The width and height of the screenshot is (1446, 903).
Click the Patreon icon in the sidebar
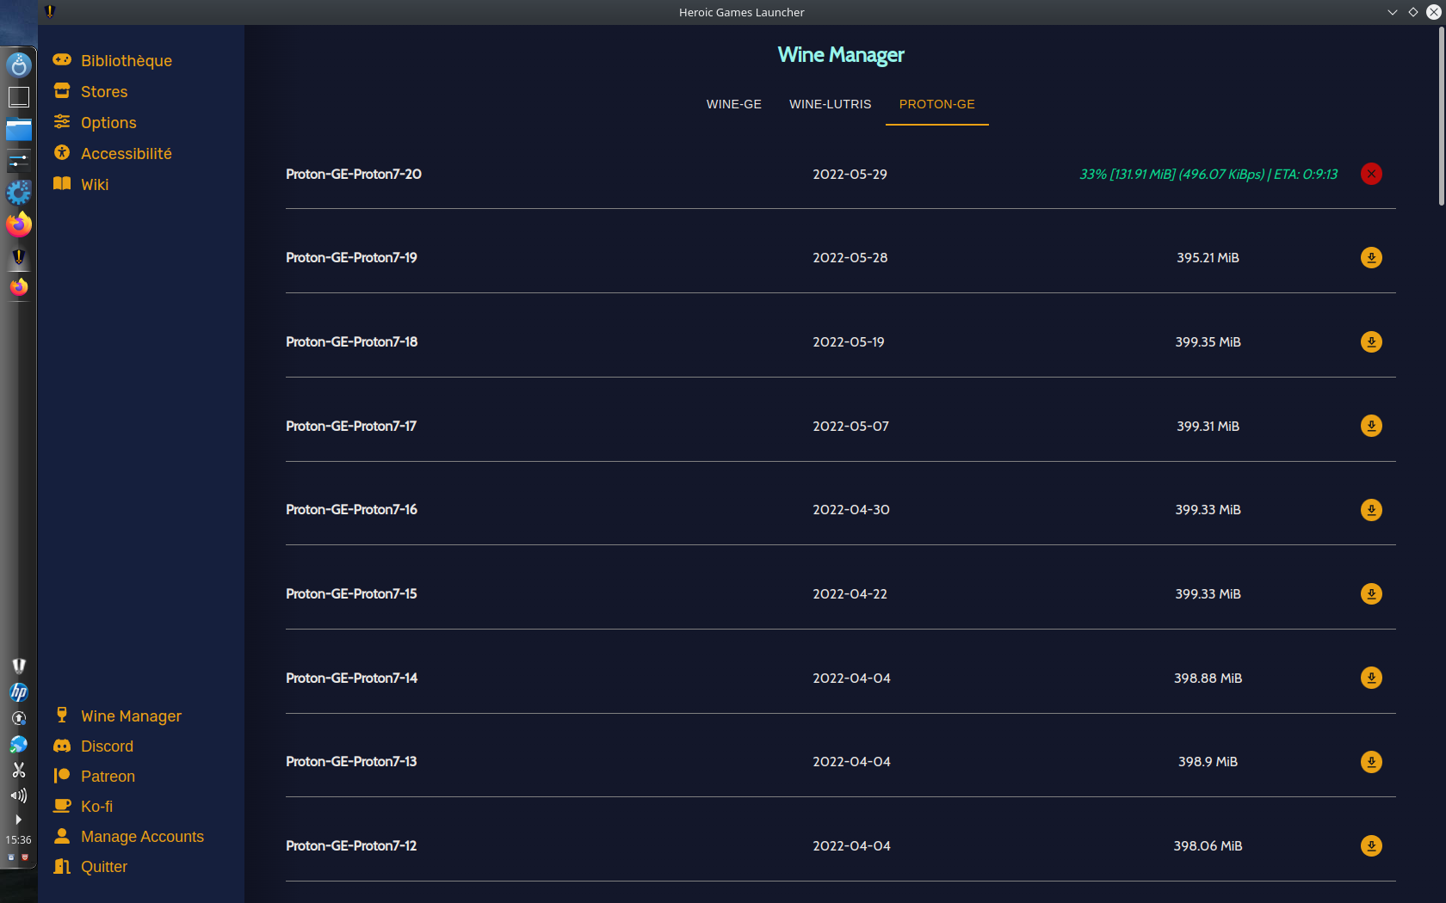[62, 776]
